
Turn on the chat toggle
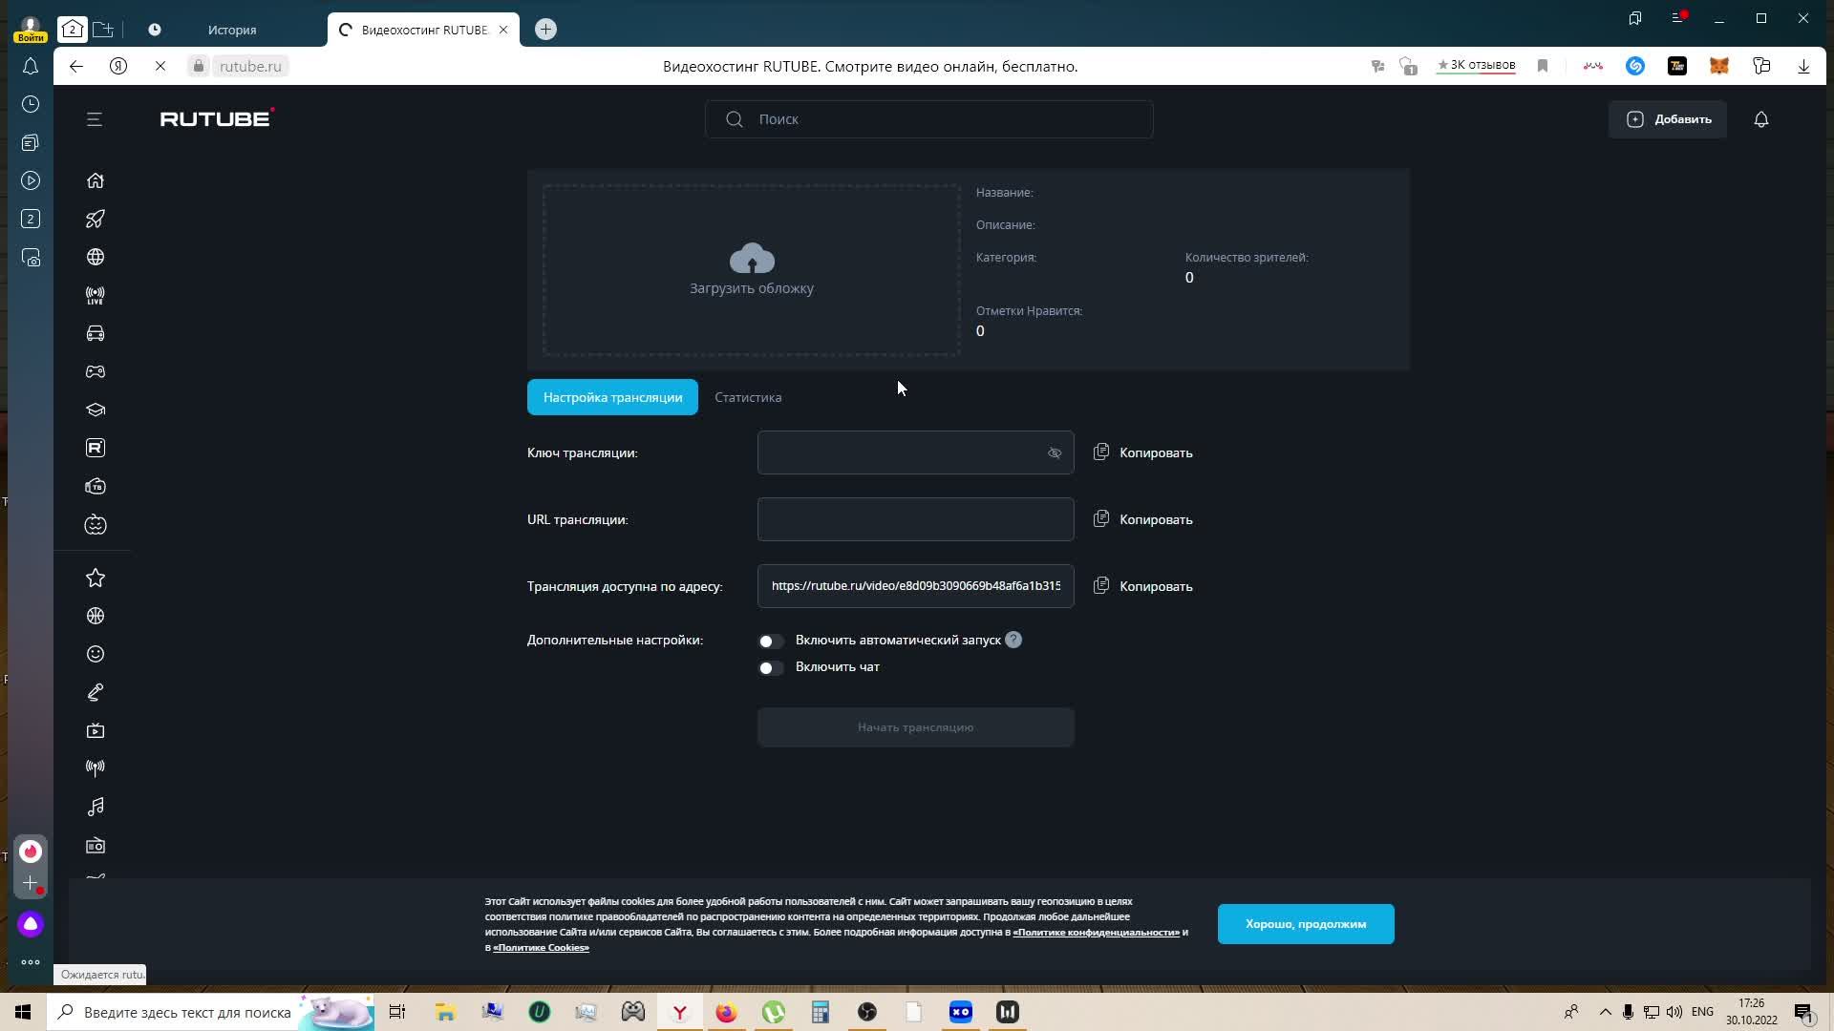tap(770, 668)
